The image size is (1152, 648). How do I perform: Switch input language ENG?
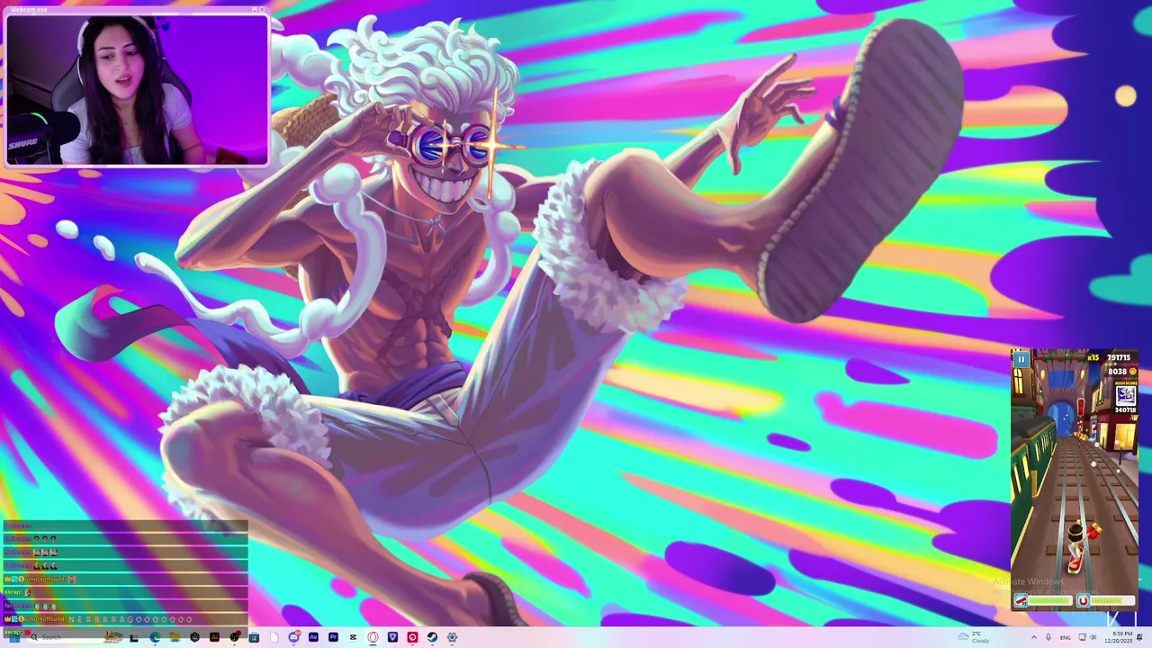click(1066, 637)
